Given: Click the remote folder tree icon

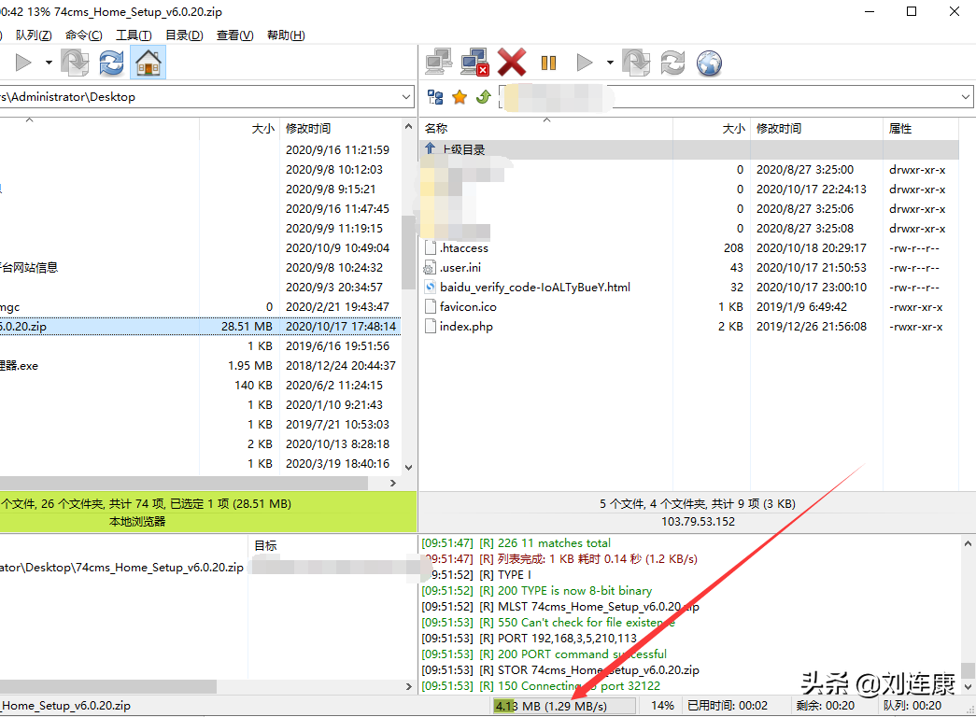Looking at the screenshot, I should pyautogui.click(x=435, y=97).
